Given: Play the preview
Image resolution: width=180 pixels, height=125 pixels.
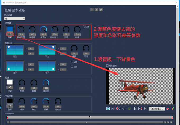Looking at the screenshot, I should pos(130,109).
